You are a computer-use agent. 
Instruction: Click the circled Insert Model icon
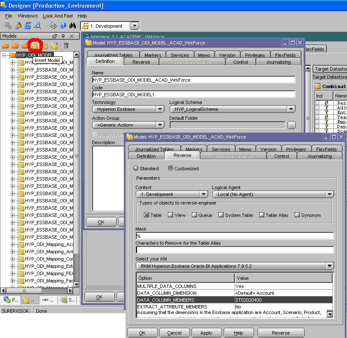(34, 45)
